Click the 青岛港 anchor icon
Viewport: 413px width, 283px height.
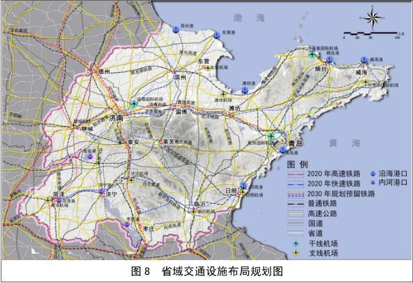coord(282,150)
